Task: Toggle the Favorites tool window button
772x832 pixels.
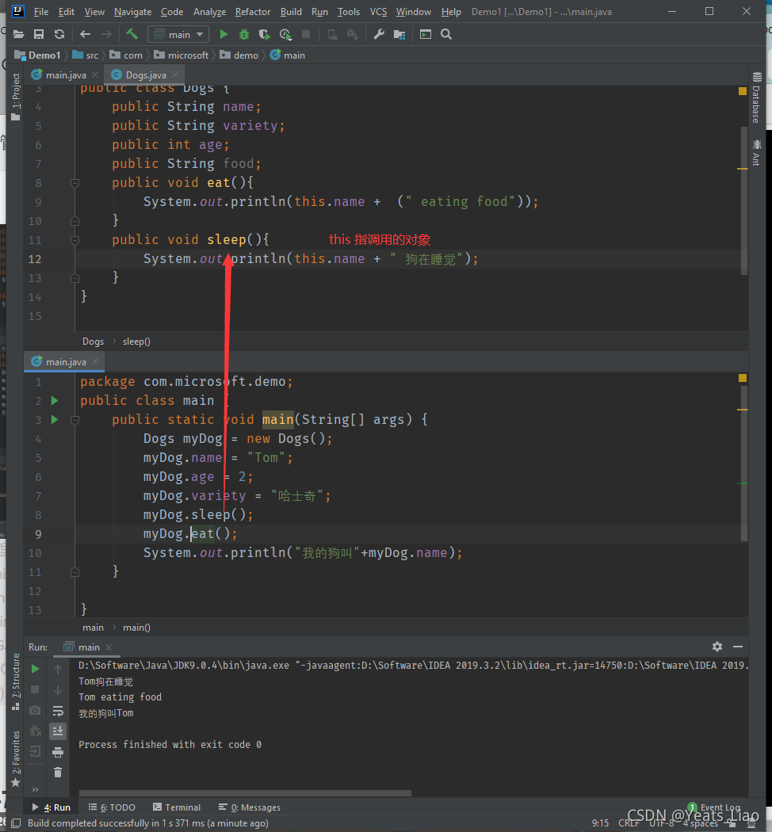Action: 15,759
